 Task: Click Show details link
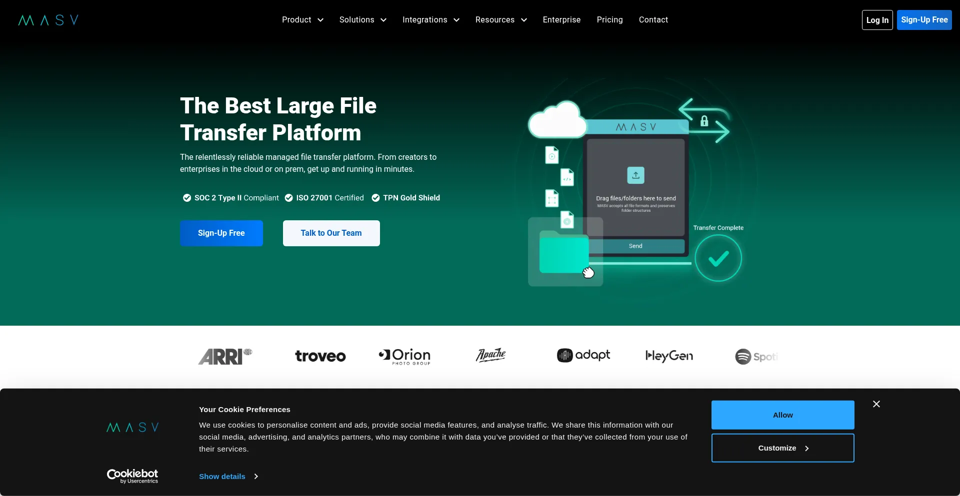point(222,477)
